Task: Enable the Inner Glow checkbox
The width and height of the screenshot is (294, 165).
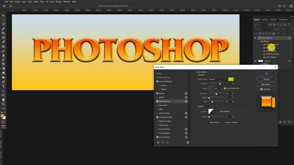Action: click(157, 105)
